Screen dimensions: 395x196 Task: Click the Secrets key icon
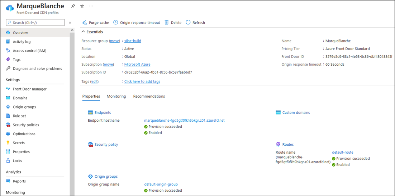click(8, 143)
